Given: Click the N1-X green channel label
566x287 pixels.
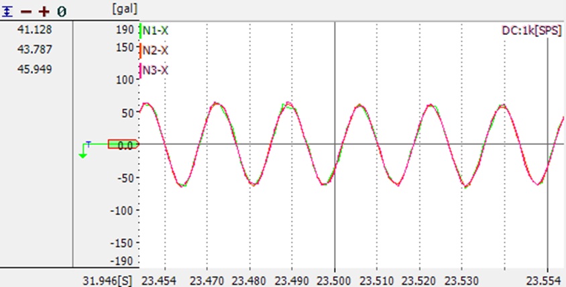Looking at the screenshot, I should tap(156, 30).
